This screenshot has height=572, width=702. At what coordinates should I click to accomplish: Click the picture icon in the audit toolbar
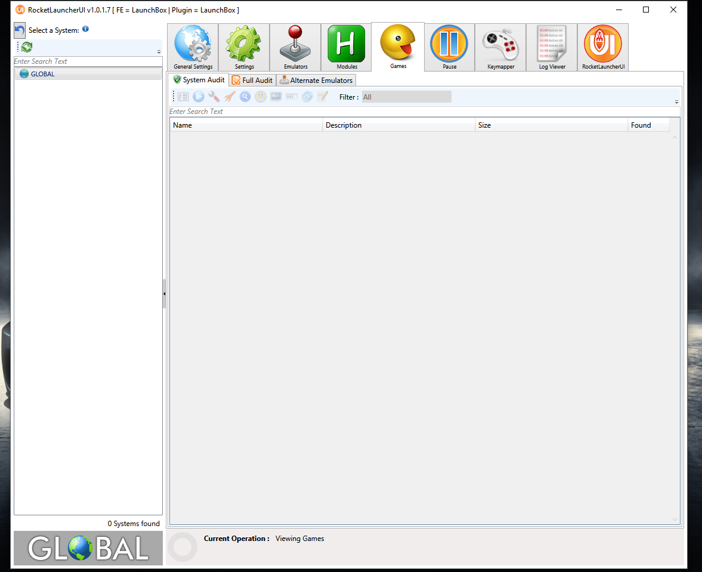coord(276,97)
